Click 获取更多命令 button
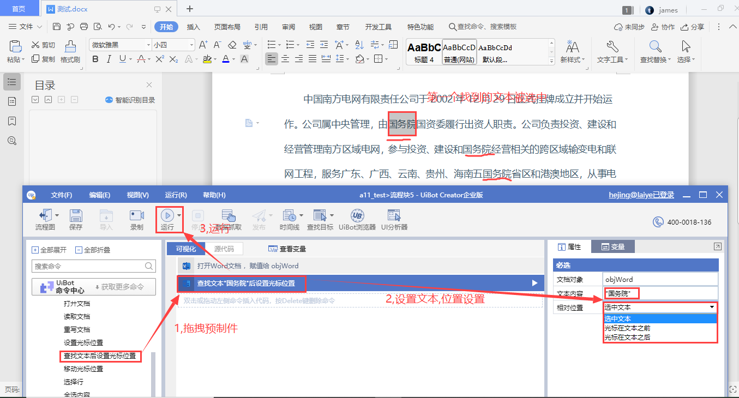This screenshot has width=739, height=398. coord(119,287)
